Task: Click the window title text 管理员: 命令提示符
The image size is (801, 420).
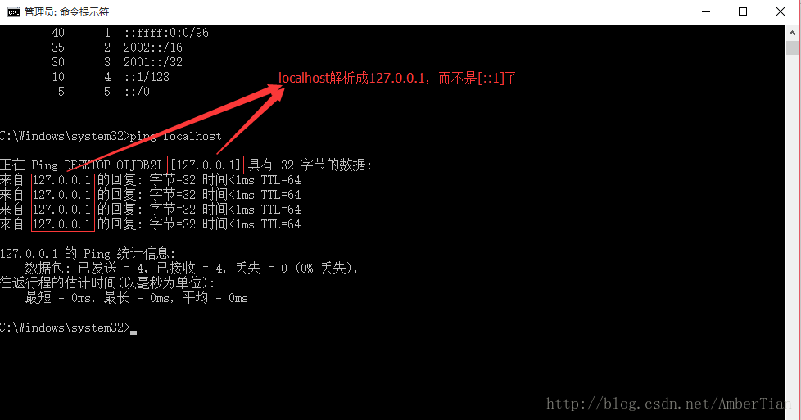Action: click(x=67, y=11)
